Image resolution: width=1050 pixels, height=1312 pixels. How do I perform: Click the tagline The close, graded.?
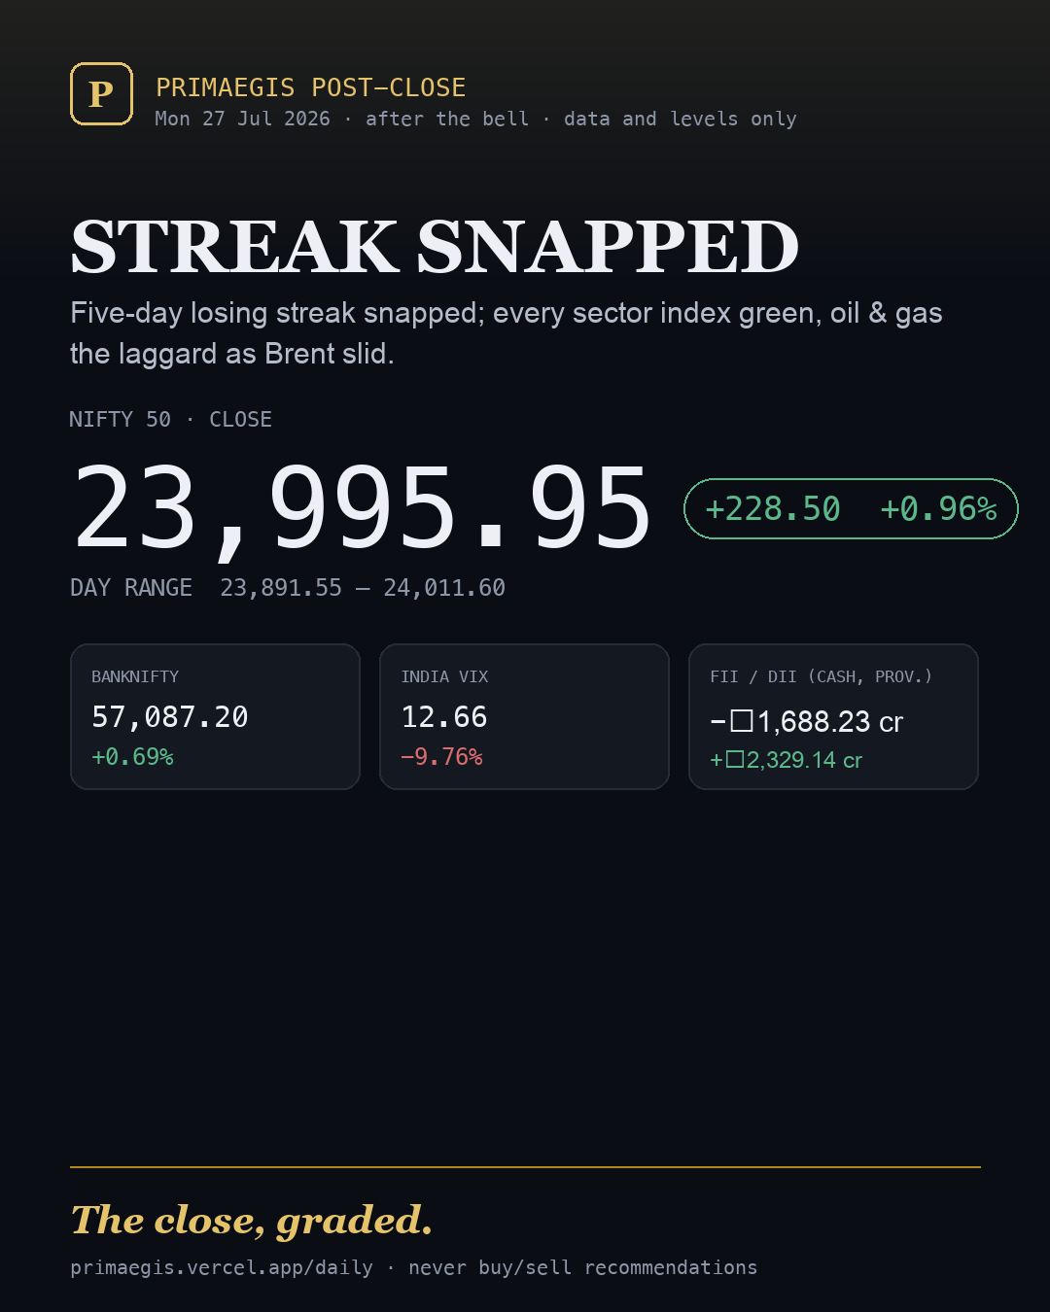click(252, 1220)
